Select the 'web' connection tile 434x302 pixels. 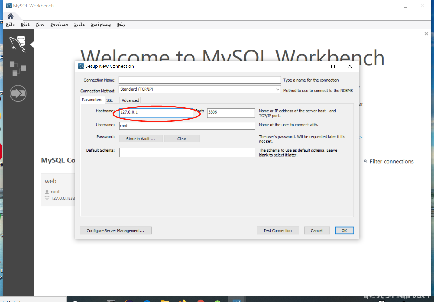coord(58,190)
